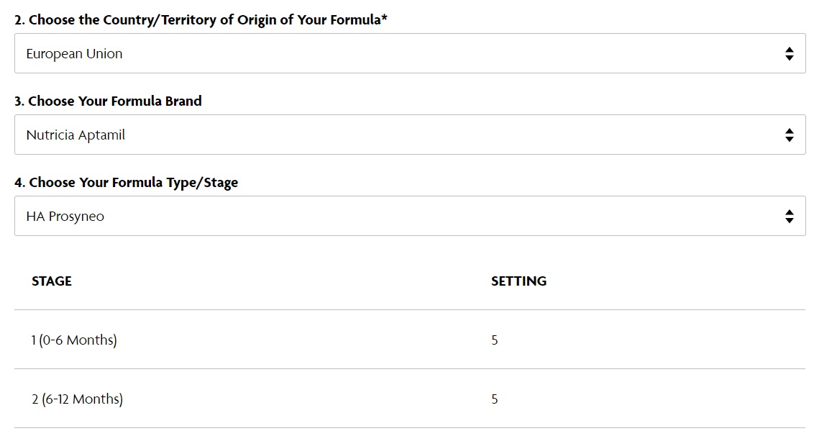Click the 'Choose Your Formula Type/Stage' label
The image size is (814, 431).
pos(126,182)
